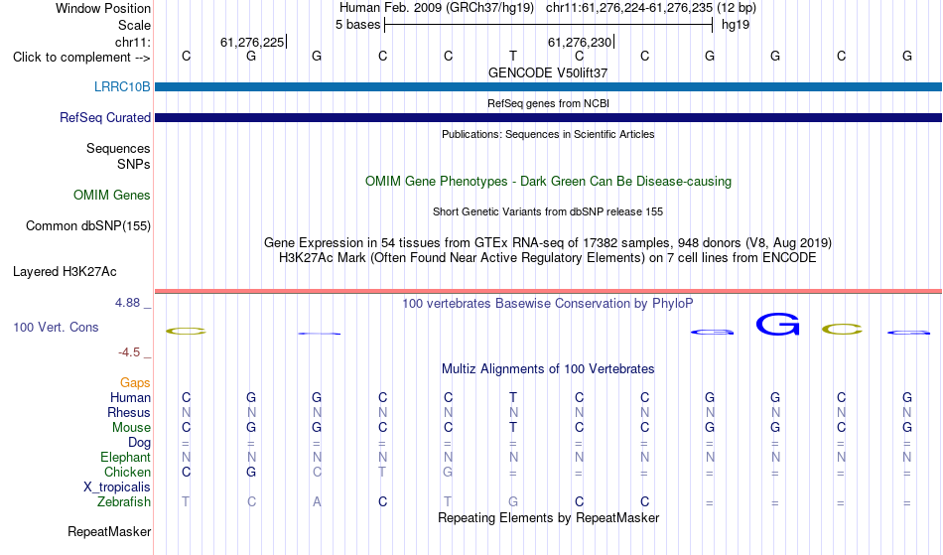Viewport: 943px width, 555px height.
Task: Click the T base in the Mouse row
Action: (513, 428)
